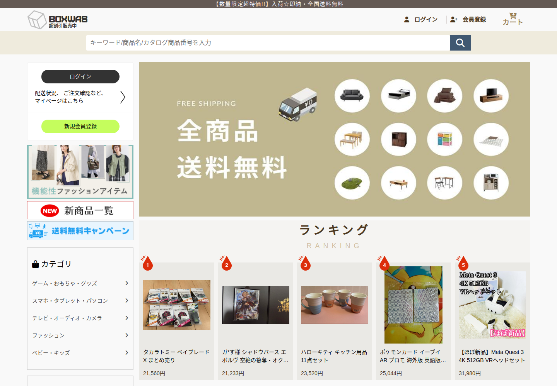Open the 機能性ファッションアイテム banner
Image resolution: width=557 pixels, height=386 pixels.
click(x=80, y=172)
